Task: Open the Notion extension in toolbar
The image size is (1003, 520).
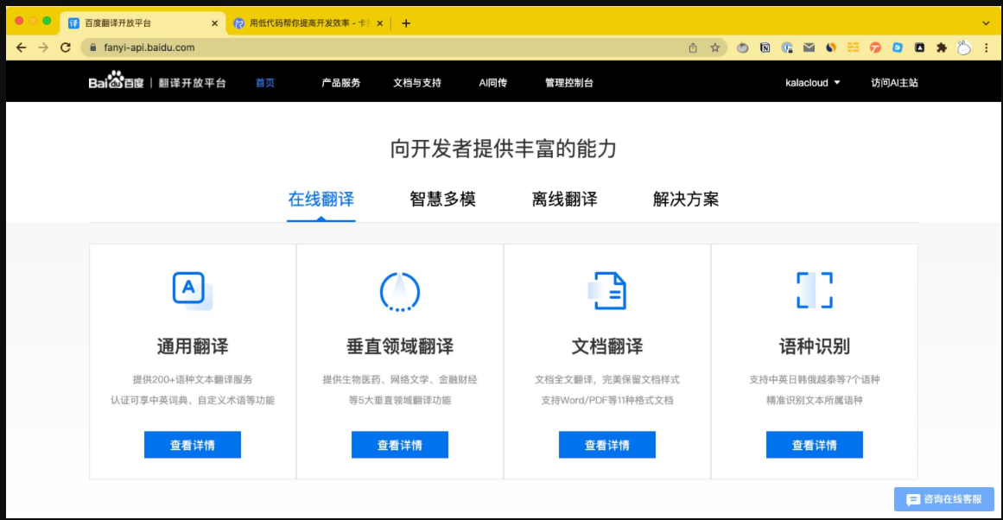Action: [x=765, y=48]
